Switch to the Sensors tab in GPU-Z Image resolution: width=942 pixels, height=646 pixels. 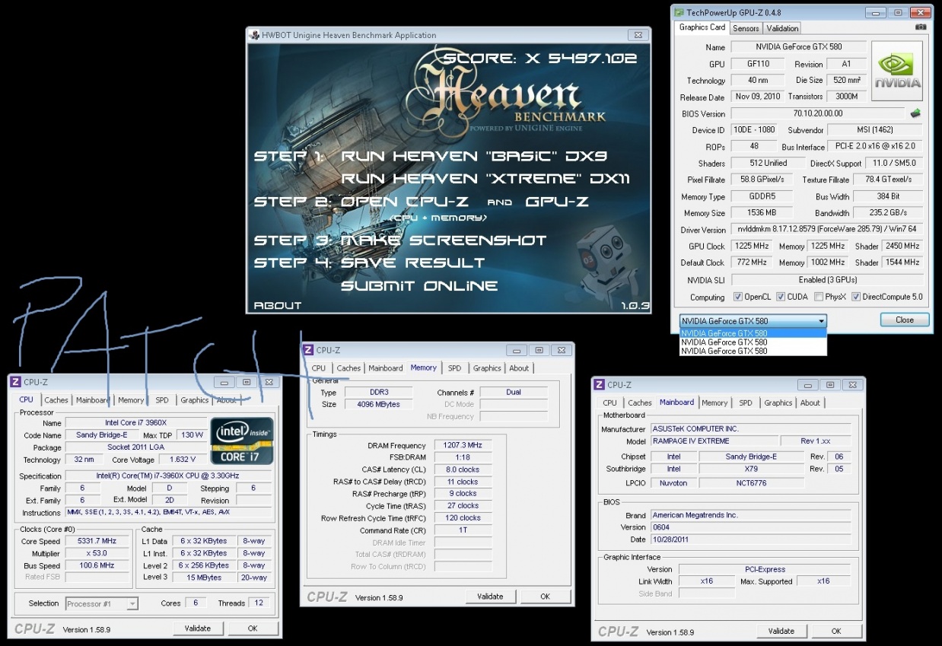(746, 28)
